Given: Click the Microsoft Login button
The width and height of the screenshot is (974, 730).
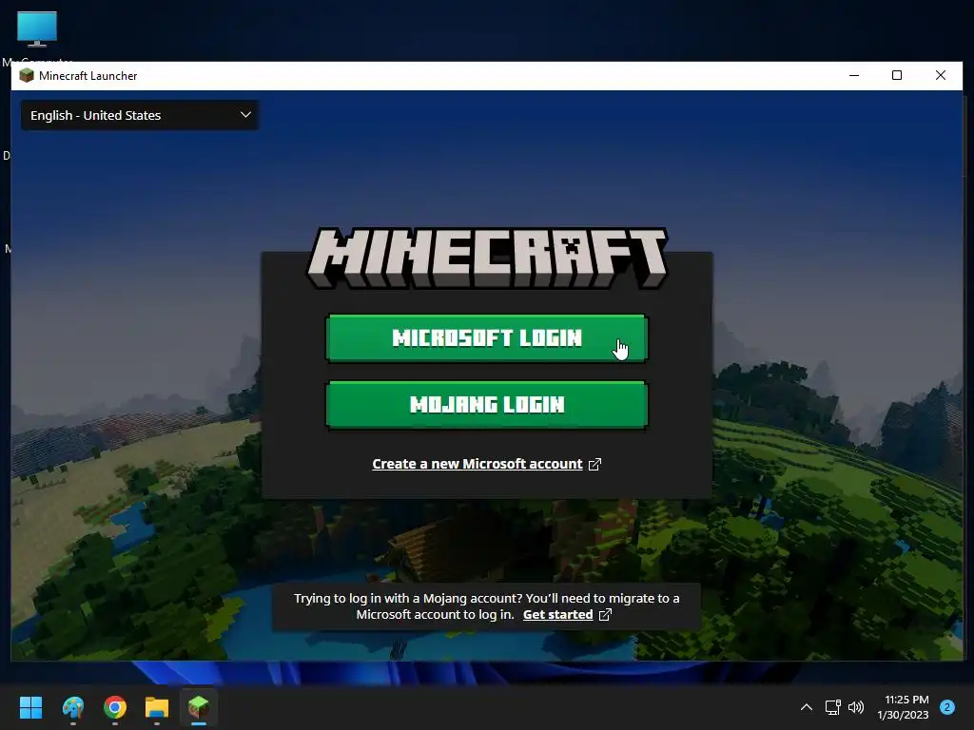Looking at the screenshot, I should (487, 337).
